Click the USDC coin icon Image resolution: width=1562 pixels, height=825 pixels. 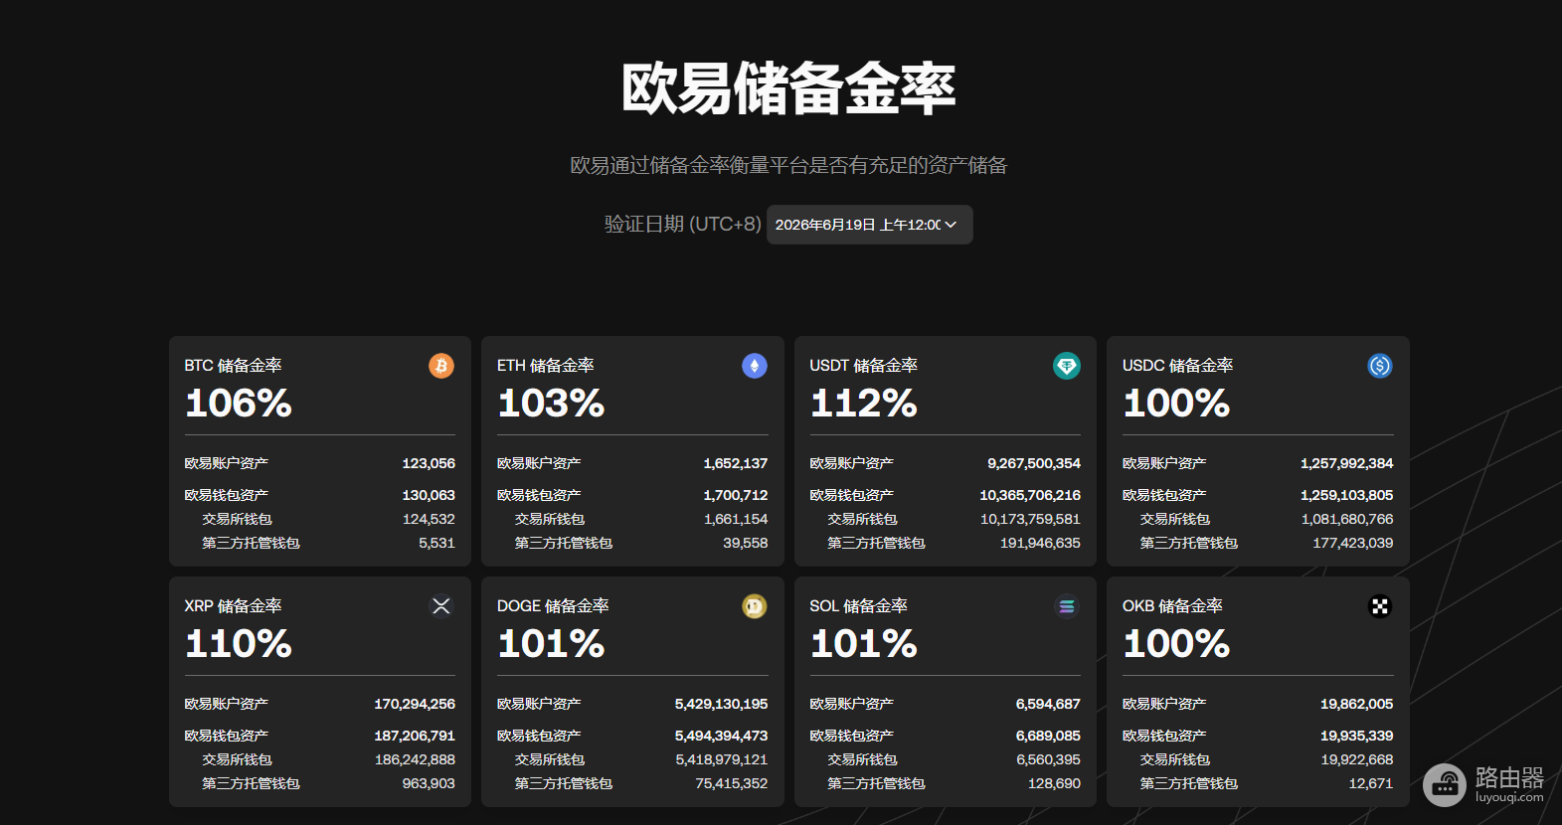[1380, 366]
